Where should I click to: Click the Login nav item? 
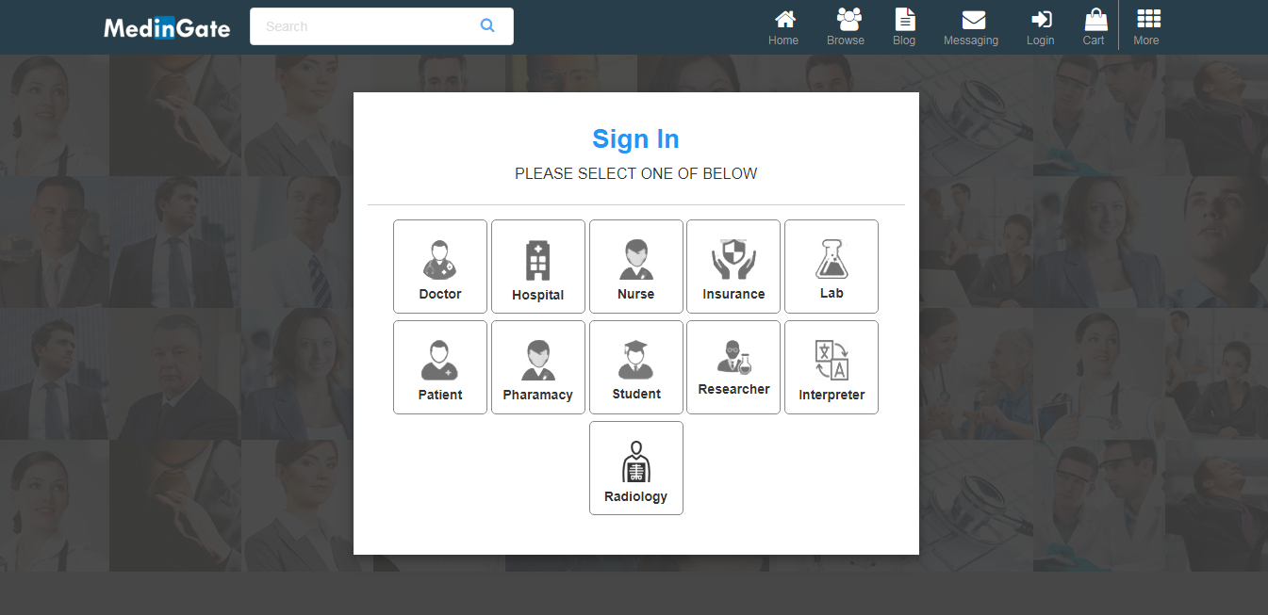pos(1041,27)
